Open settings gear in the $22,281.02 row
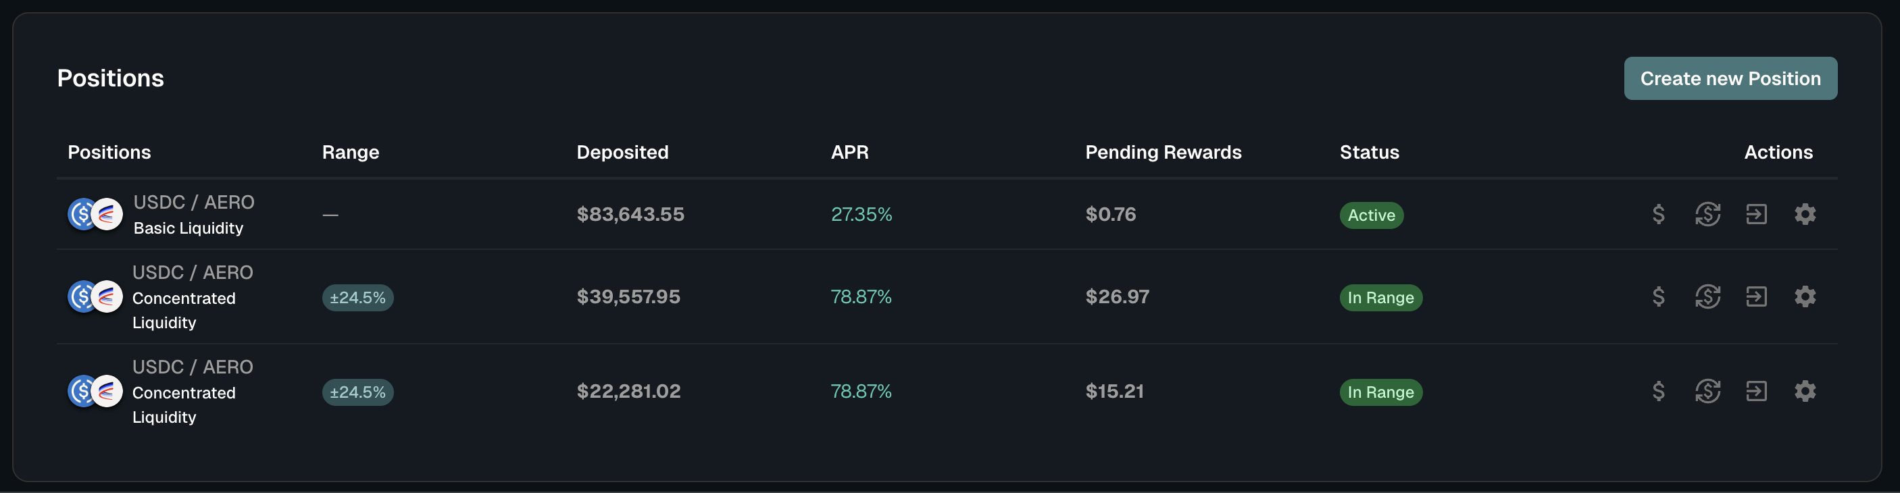Viewport: 1900px width, 493px height. pos(1805,391)
